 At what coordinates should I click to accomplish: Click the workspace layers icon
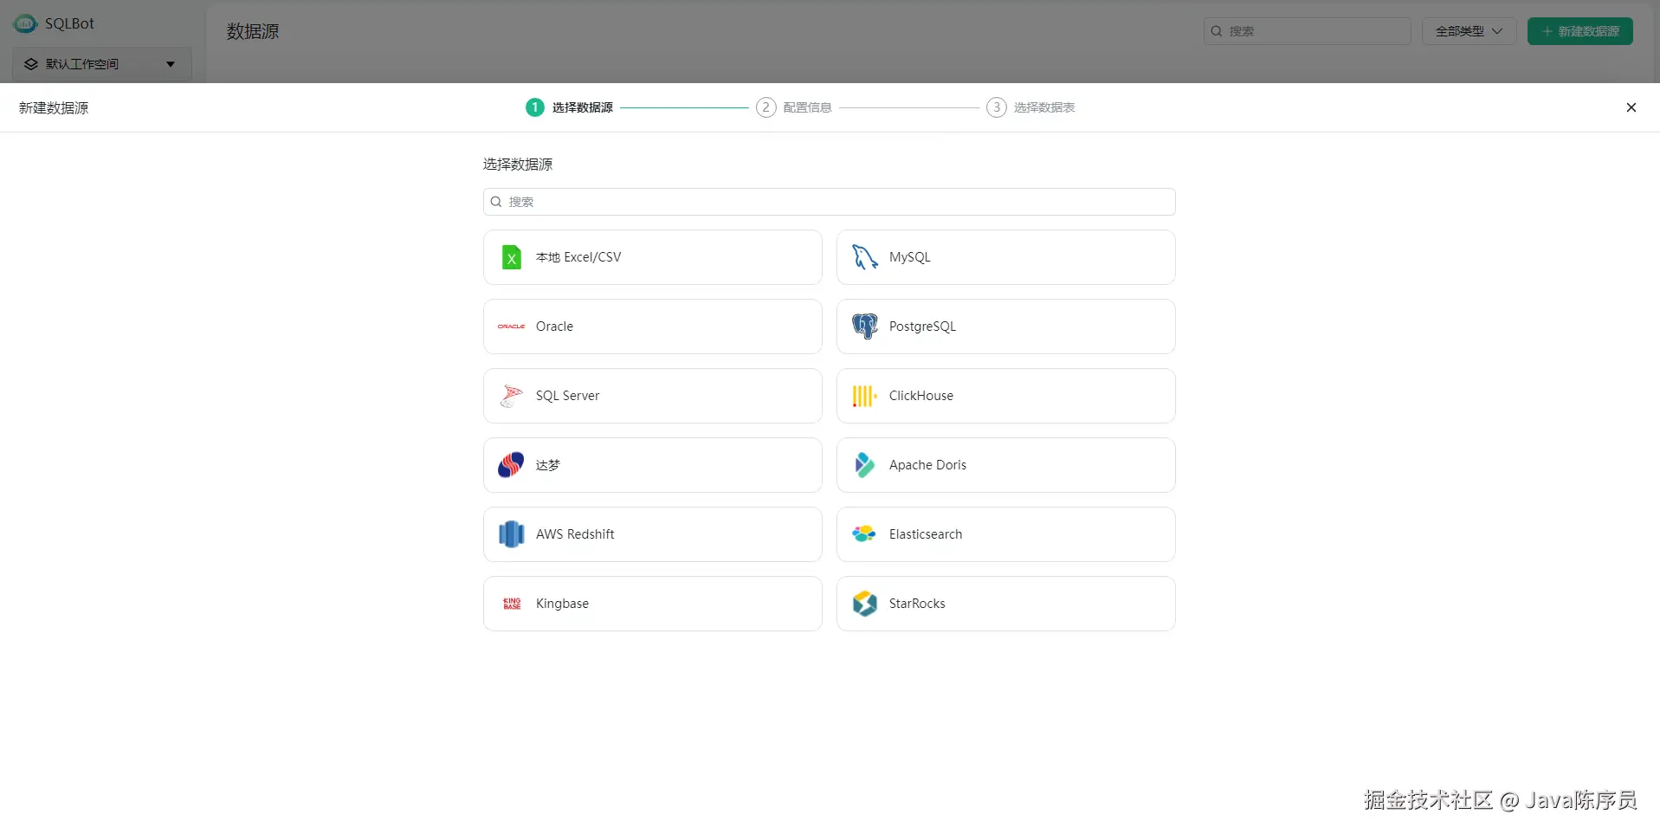coord(31,64)
